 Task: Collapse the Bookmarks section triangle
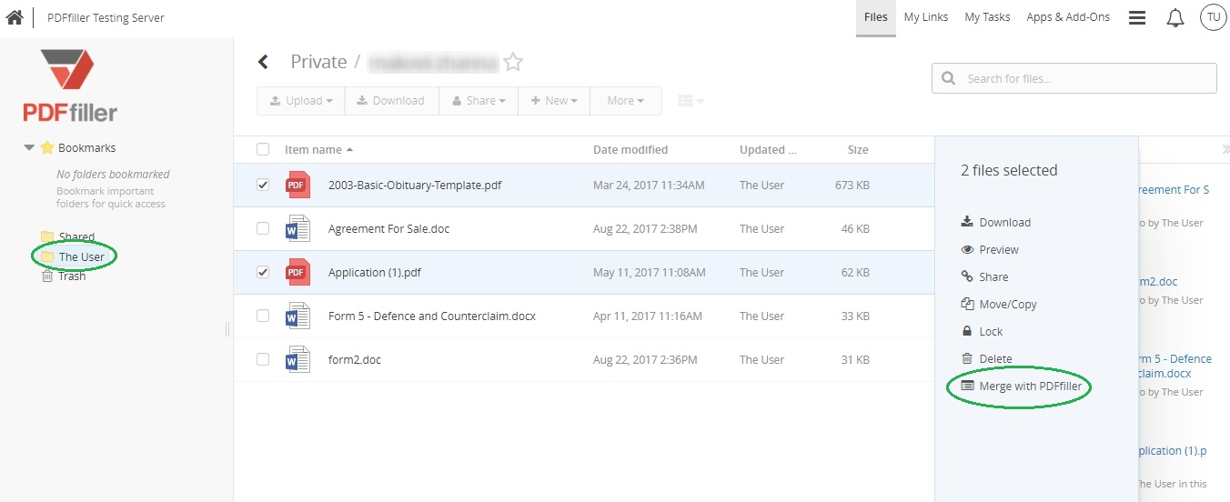29,147
